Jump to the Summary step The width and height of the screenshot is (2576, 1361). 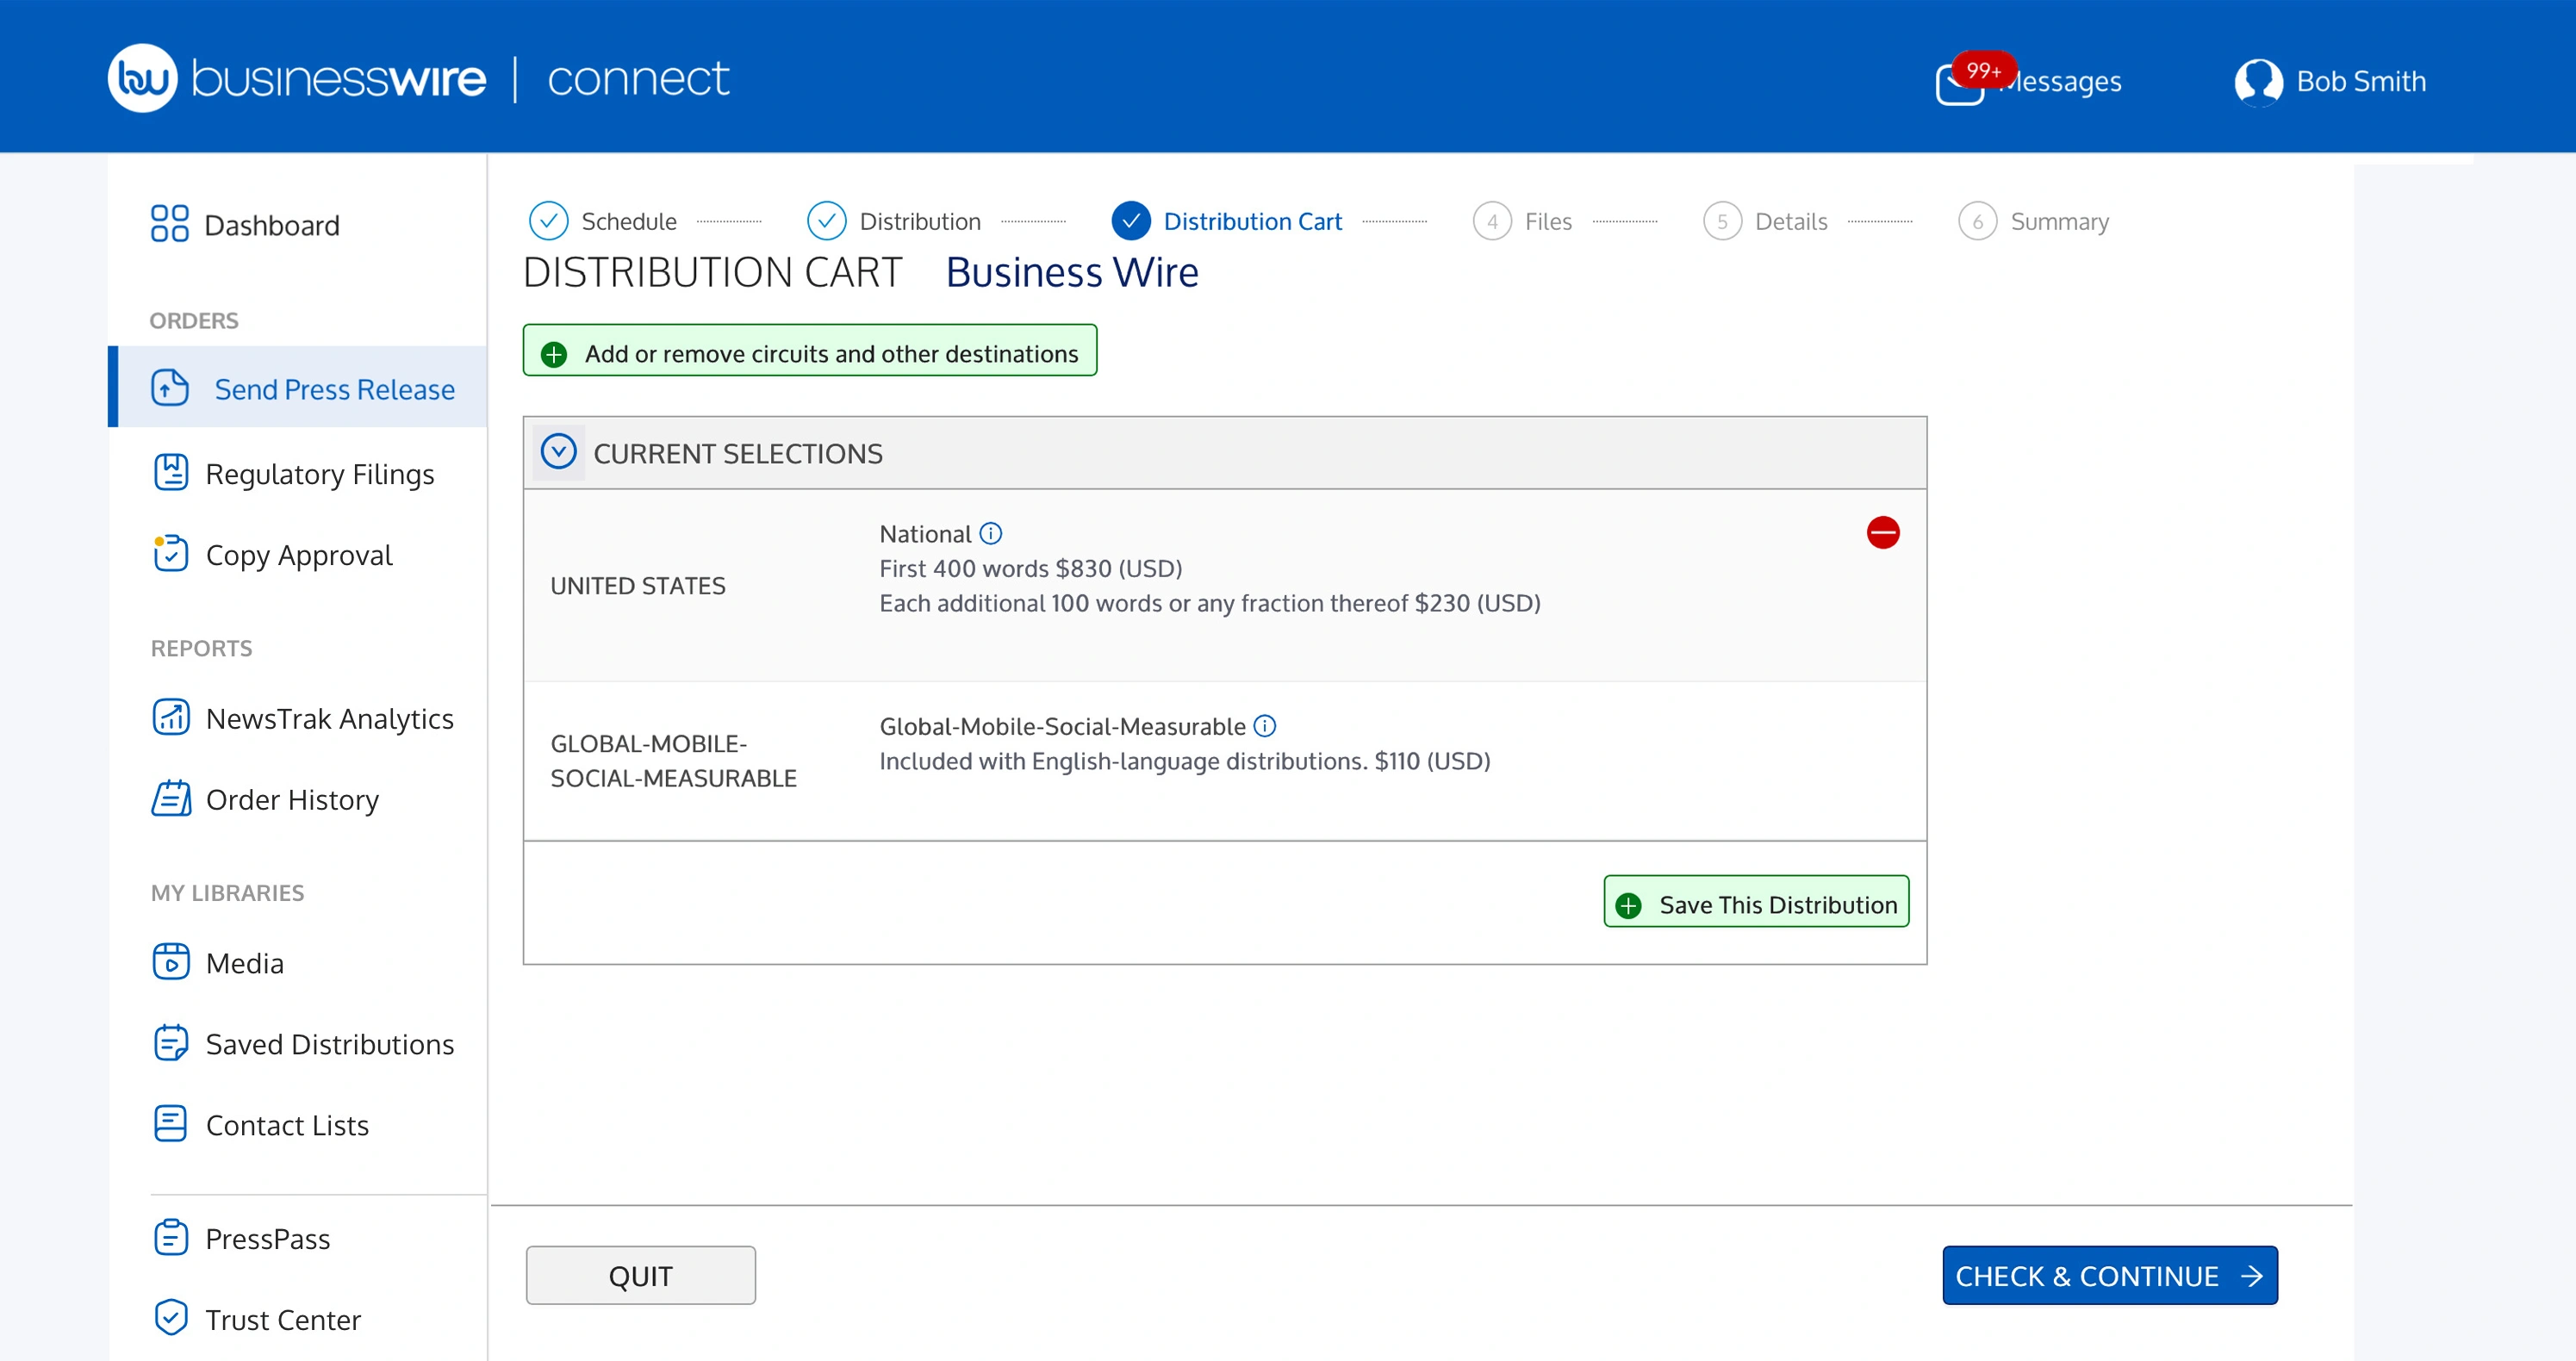[x=2033, y=221]
